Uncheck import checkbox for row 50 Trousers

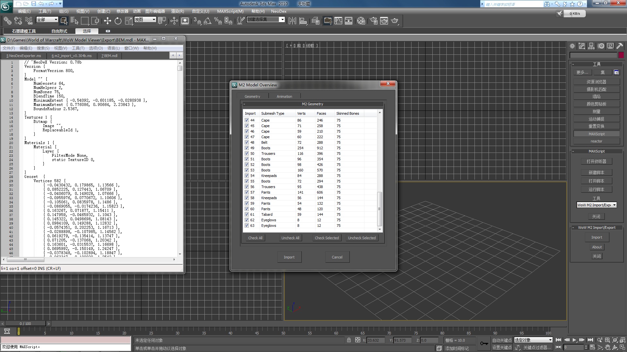247,154
